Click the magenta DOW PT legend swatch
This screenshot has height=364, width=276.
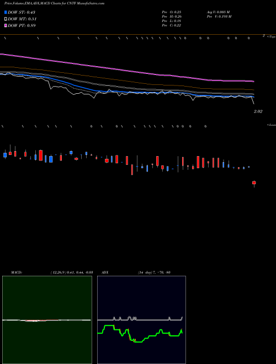[x=6, y=25]
